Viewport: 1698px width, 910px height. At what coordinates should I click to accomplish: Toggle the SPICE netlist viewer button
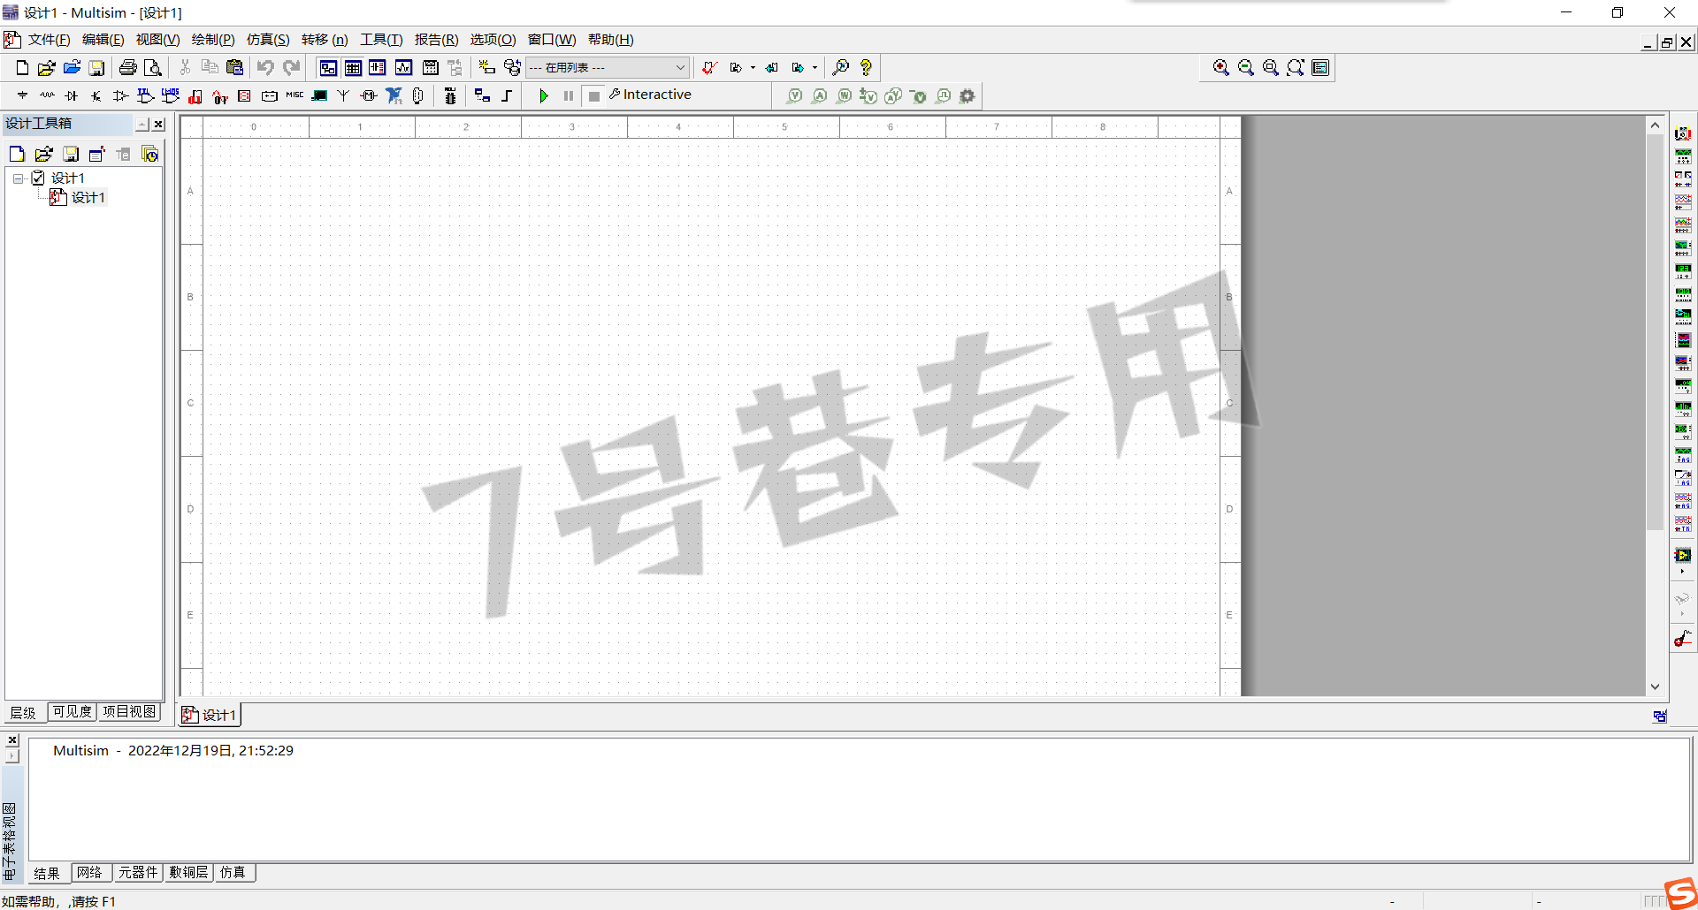[x=378, y=68]
